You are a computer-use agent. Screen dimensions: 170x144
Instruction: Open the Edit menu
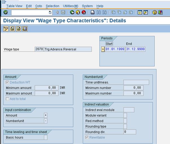tap(29, 6)
